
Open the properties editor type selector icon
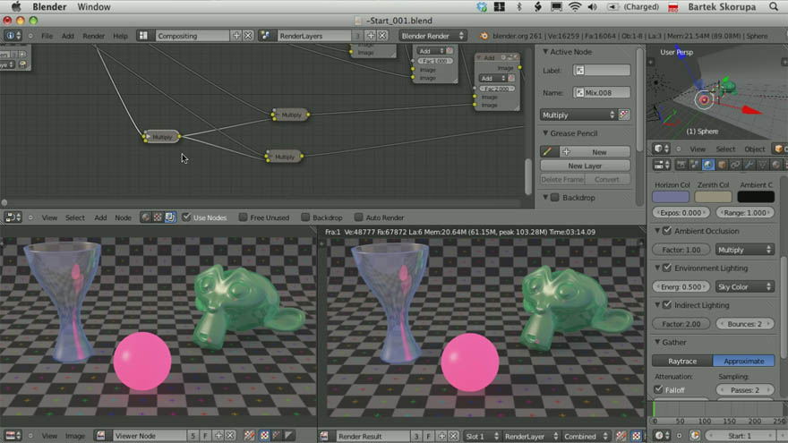tap(662, 165)
